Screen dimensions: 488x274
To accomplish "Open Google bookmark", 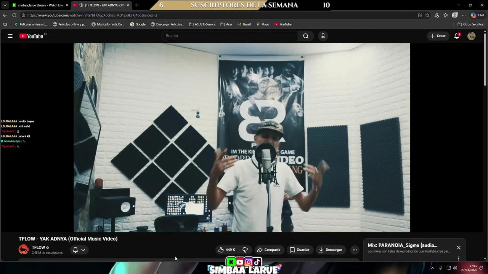I will click(x=138, y=24).
